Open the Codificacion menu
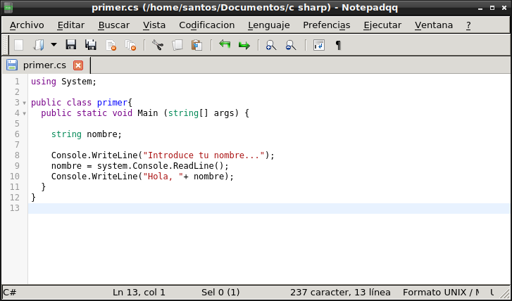Viewport: 512px width, 301px height. point(206,25)
